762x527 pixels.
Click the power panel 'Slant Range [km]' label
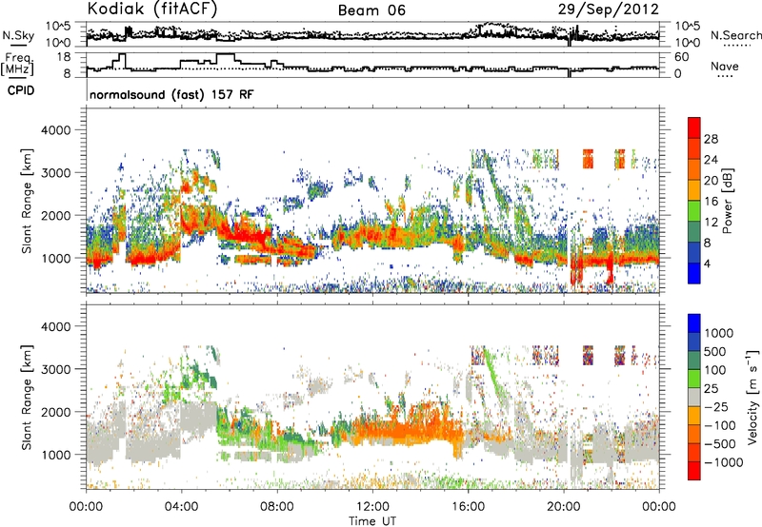27,201
